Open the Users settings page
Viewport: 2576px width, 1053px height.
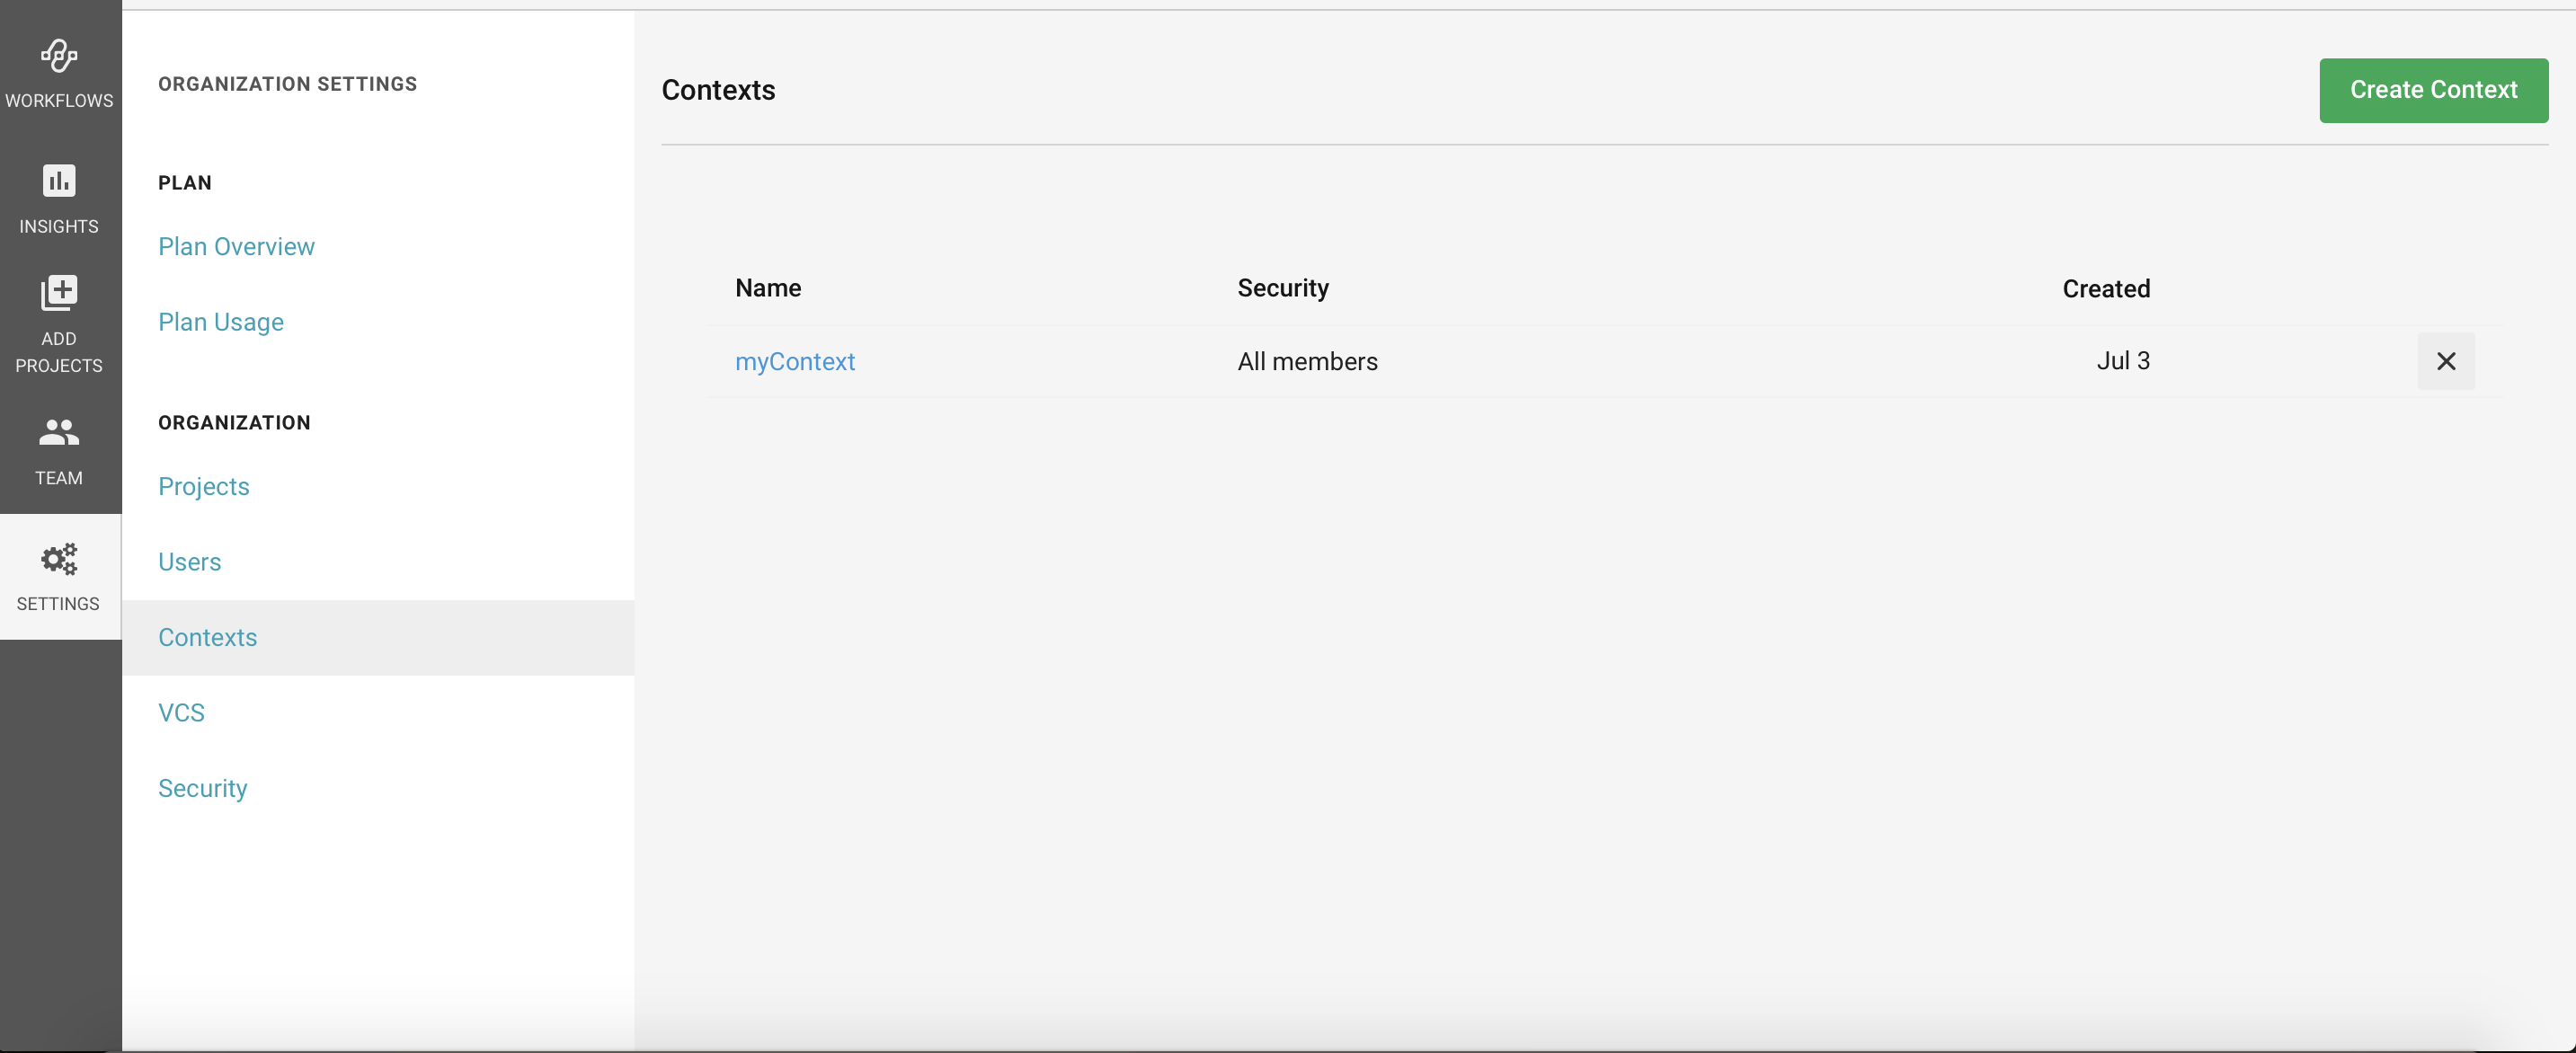point(189,562)
